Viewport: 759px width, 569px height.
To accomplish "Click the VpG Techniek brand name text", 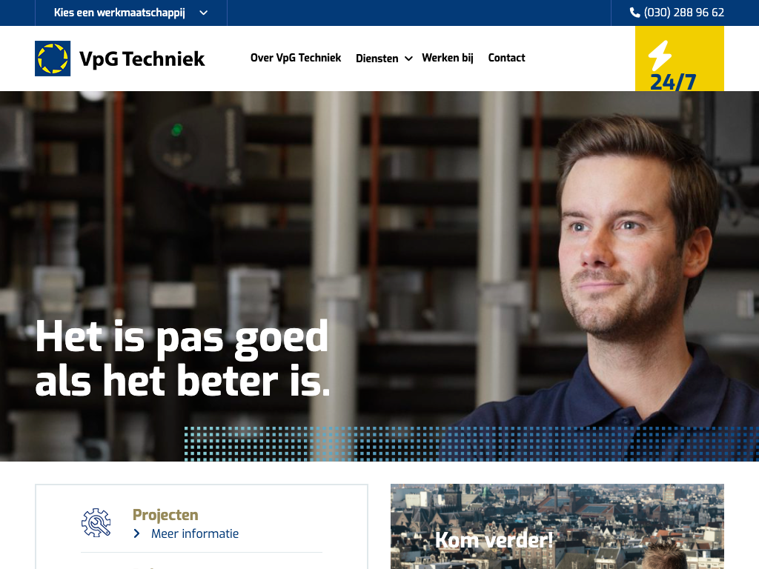I will point(142,59).
